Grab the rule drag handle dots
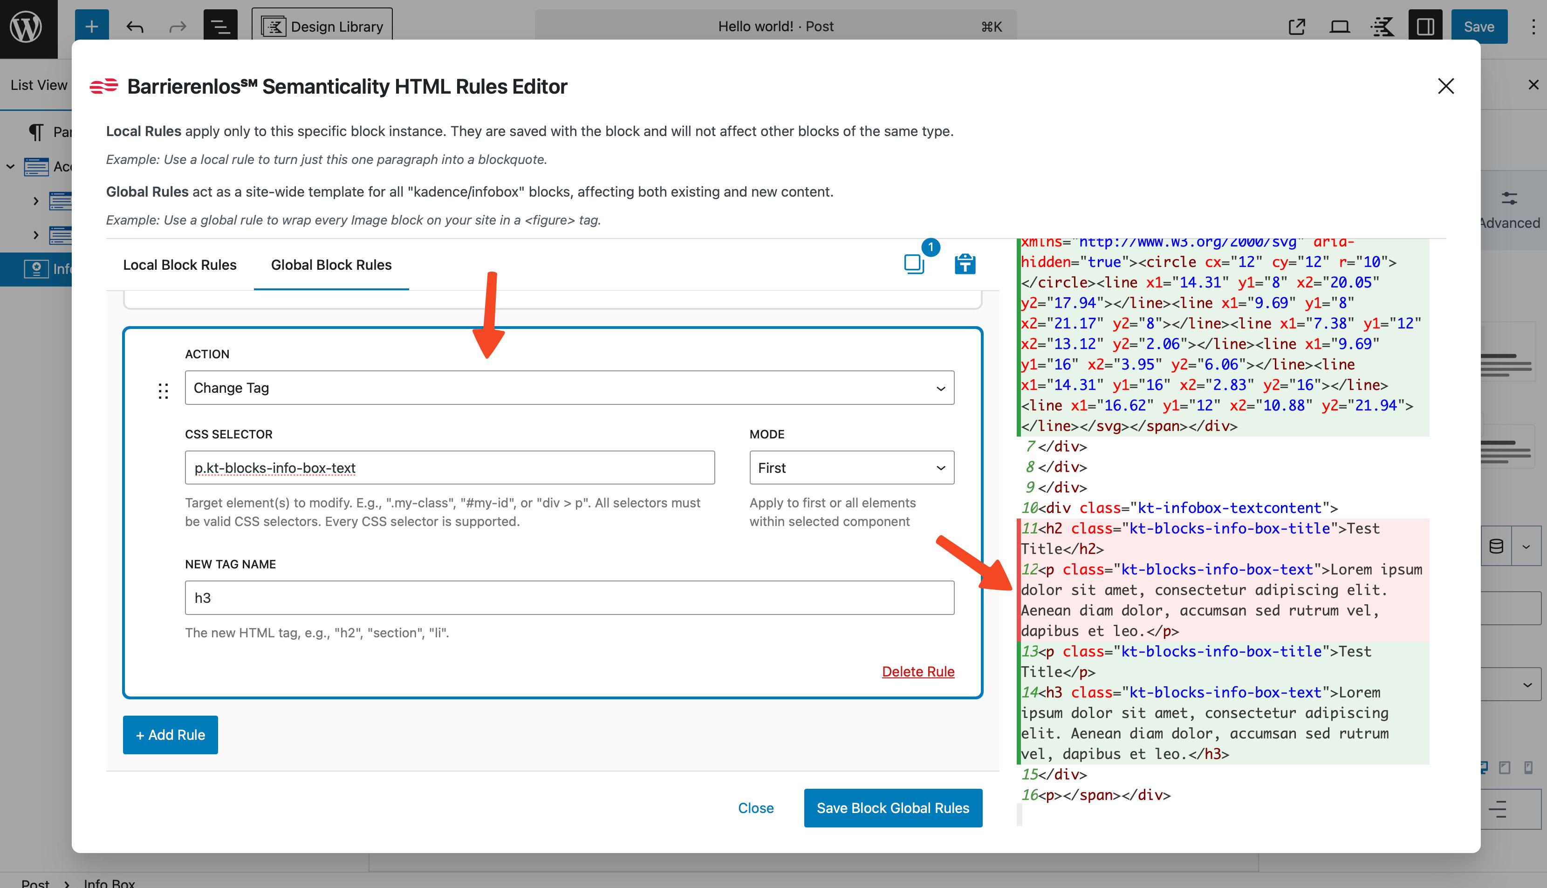The image size is (1547, 888). click(163, 391)
